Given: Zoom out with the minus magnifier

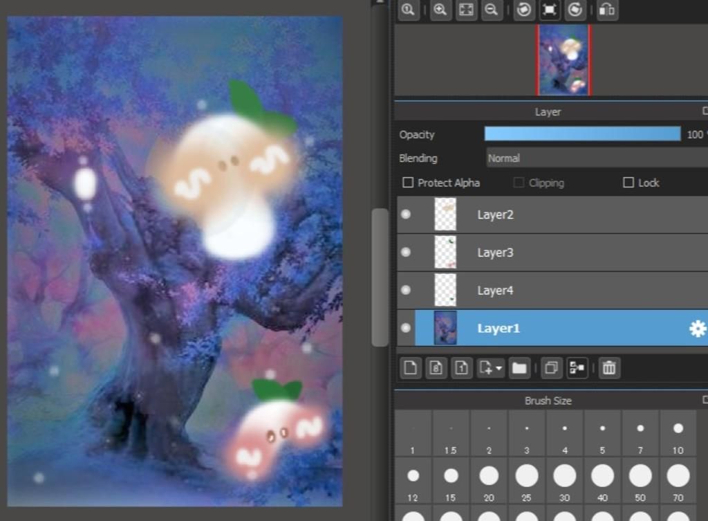Looking at the screenshot, I should pos(492,10).
